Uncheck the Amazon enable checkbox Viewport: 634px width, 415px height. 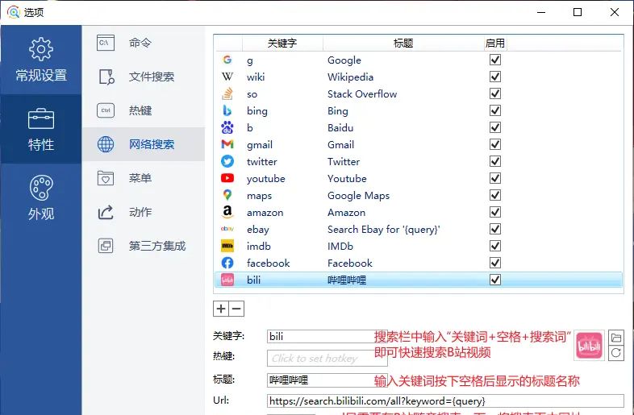point(495,212)
